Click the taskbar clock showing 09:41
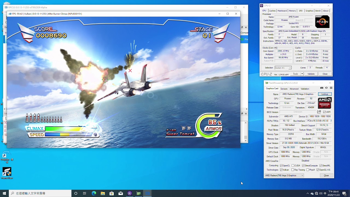Image resolution: width=350 pixels, height=197 pixels. [333, 193]
